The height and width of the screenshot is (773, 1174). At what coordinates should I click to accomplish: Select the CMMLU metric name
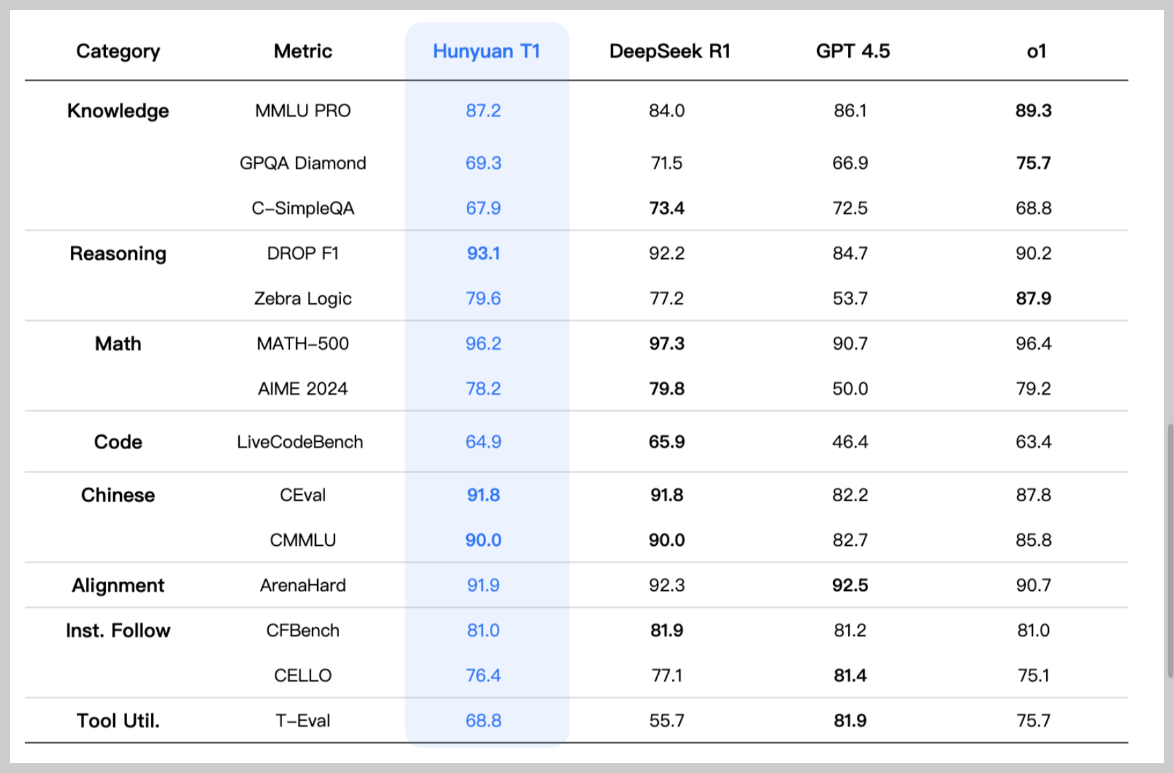303,540
